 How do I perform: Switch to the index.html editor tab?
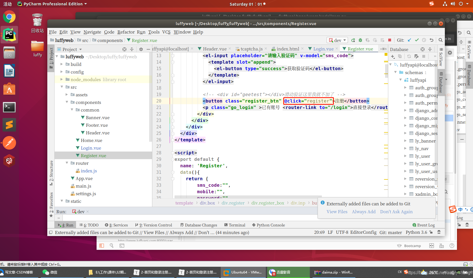tap(288, 49)
